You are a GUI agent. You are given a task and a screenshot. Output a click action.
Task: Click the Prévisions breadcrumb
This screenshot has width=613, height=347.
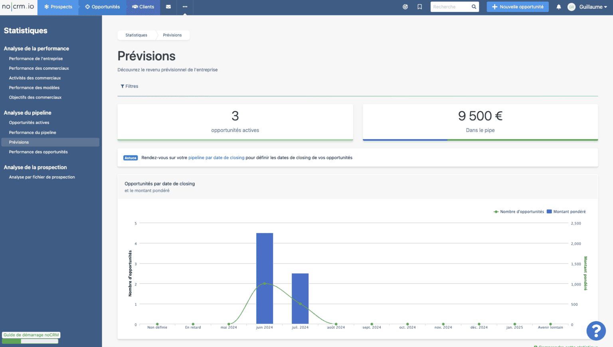(x=172, y=35)
